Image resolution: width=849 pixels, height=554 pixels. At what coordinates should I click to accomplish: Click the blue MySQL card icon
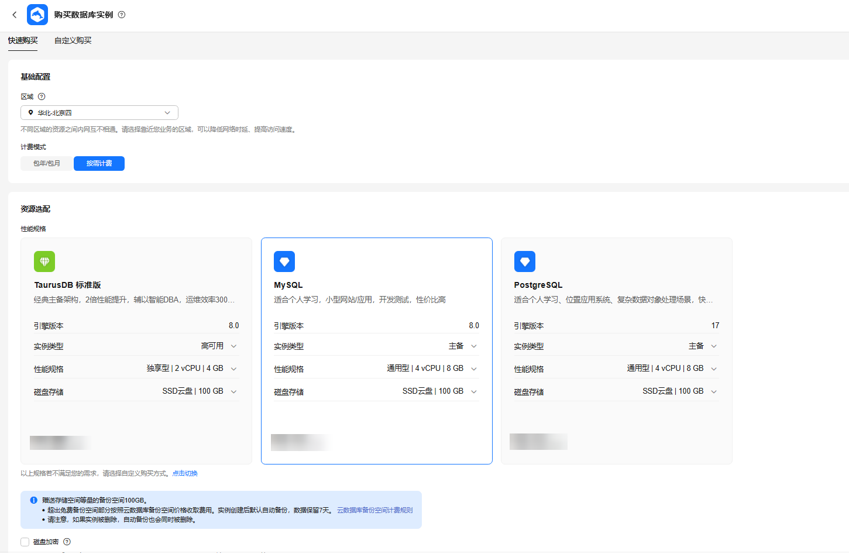[x=284, y=261]
